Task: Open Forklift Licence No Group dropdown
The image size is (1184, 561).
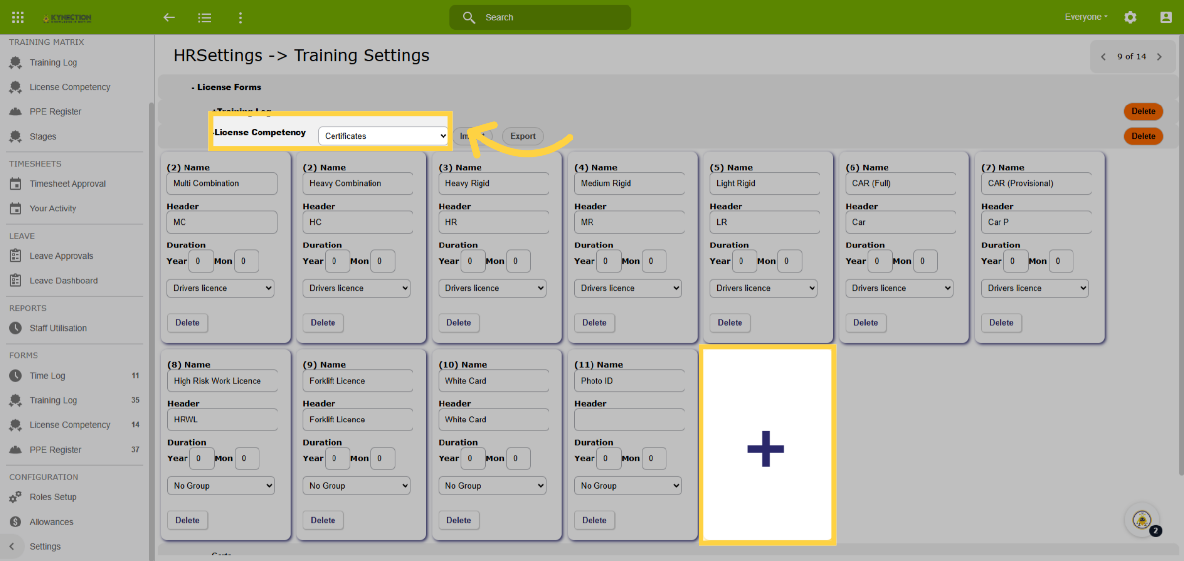Action: click(356, 485)
